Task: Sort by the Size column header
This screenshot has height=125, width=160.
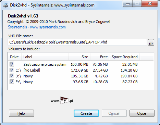Action: [x=79, y=57]
